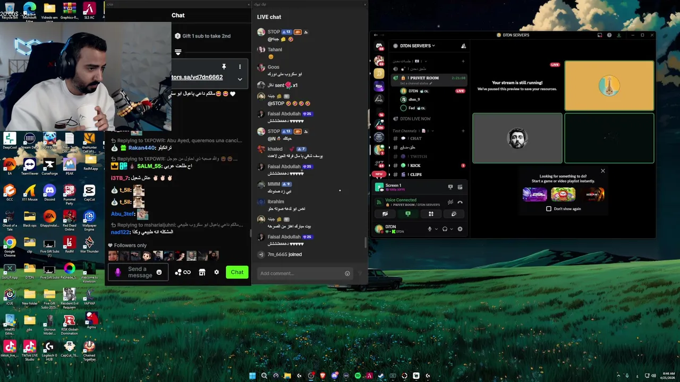Screen dimensions: 680x382
Task: Open the CapCut desktop shortcut
Action: click(x=89, y=192)
